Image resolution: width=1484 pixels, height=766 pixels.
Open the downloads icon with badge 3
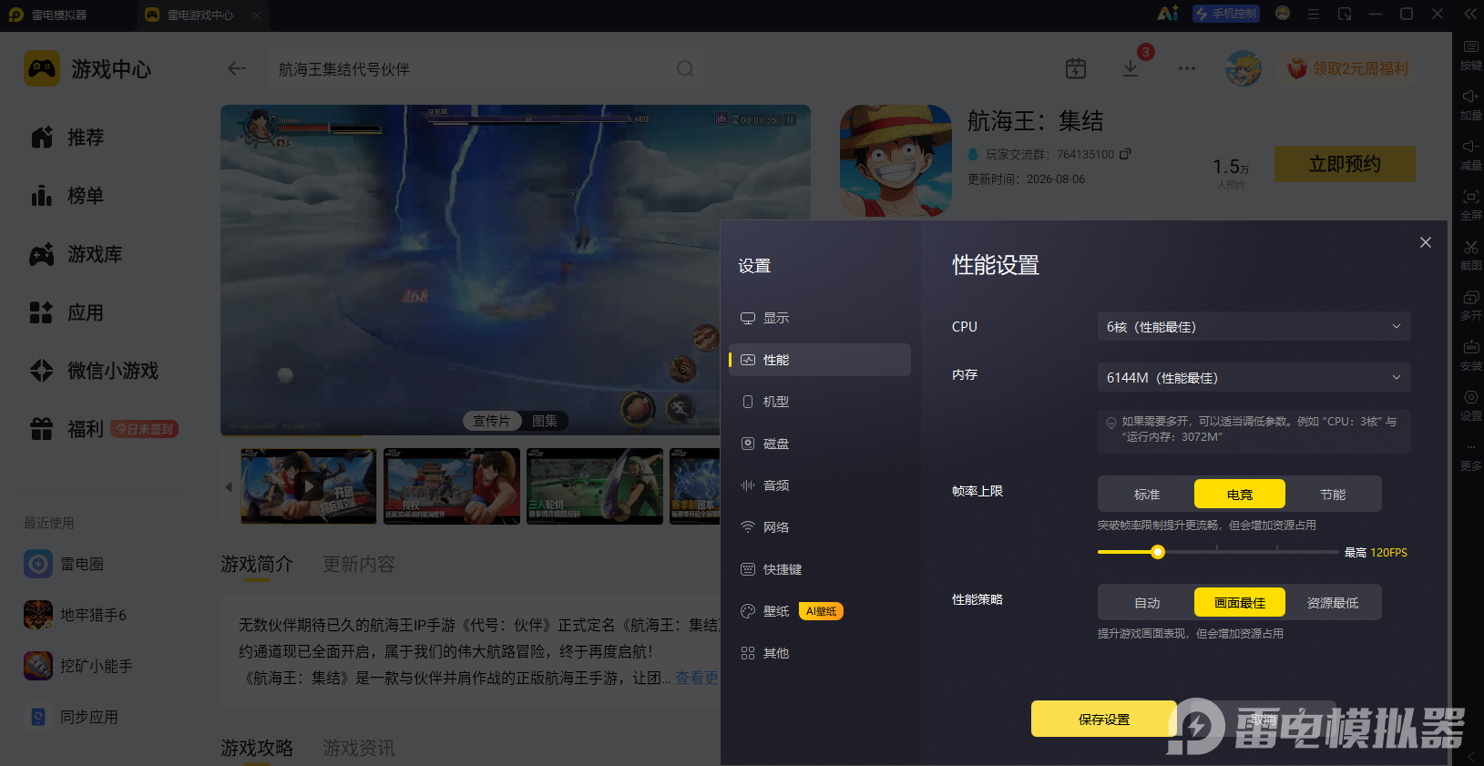pyautogui.click(x=1131, y=68)
